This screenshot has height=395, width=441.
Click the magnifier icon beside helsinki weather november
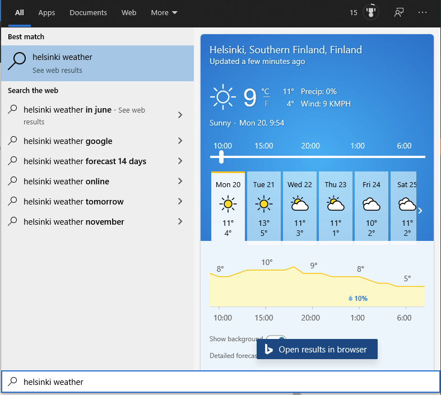click(12, 221)
